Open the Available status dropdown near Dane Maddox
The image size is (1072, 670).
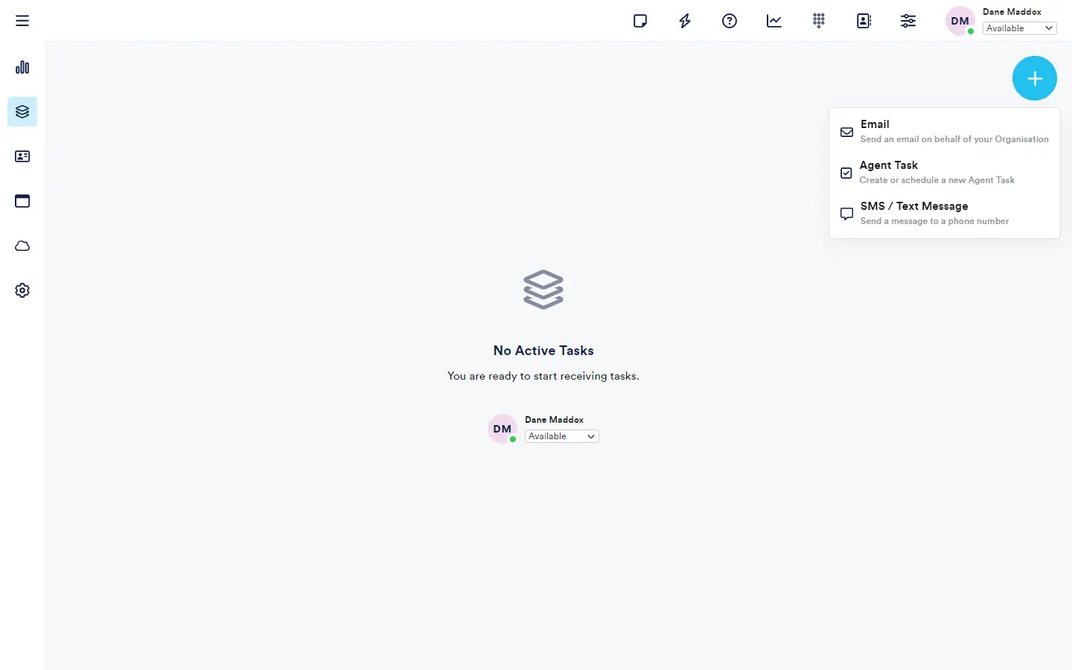(1019, 28)
